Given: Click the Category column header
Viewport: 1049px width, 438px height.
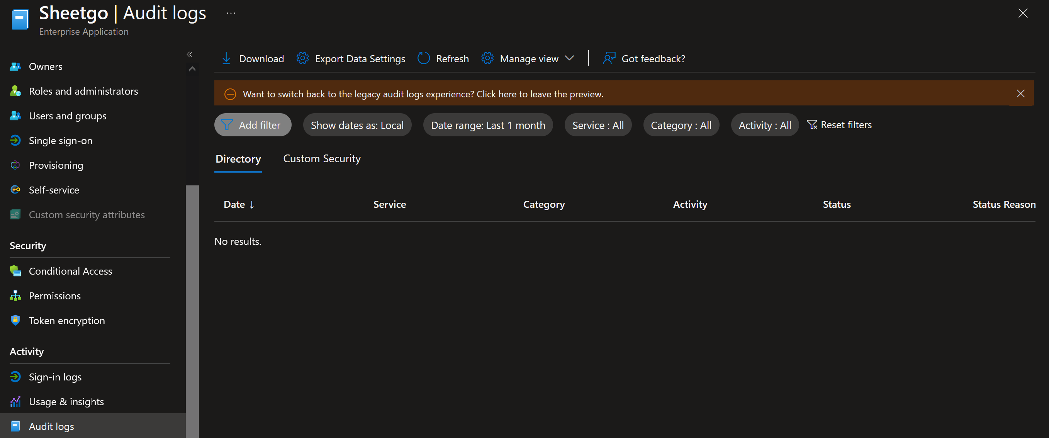Looking at the screenshot, I should click(544, 204).
